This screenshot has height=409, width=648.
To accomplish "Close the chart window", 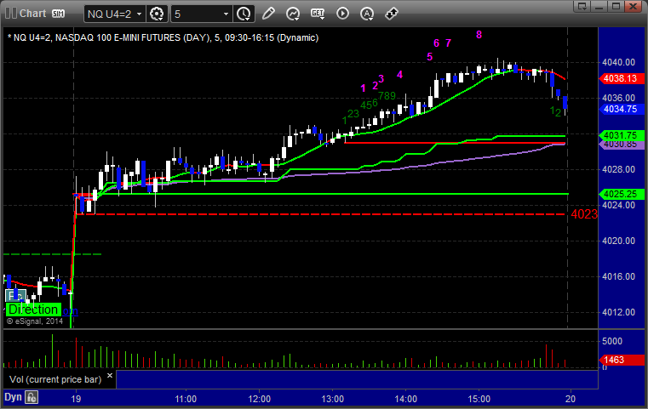I will tap(634, 6).
